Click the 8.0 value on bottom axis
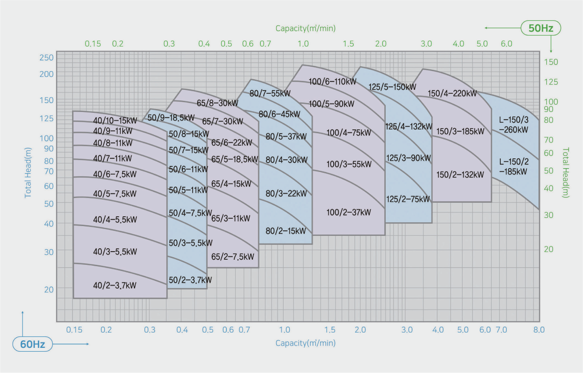The width and height of the screenshot is (583, 373). tap(539, 330)
